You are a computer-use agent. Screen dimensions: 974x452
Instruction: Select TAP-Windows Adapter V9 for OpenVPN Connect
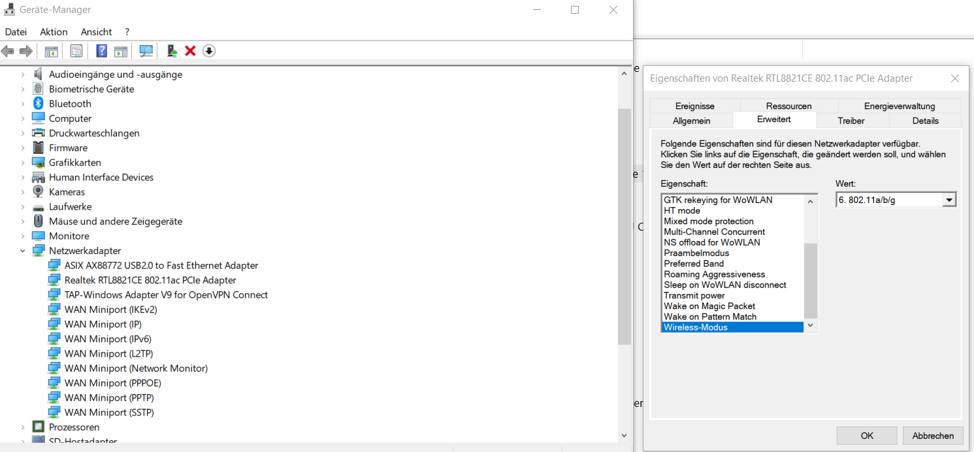166,295
